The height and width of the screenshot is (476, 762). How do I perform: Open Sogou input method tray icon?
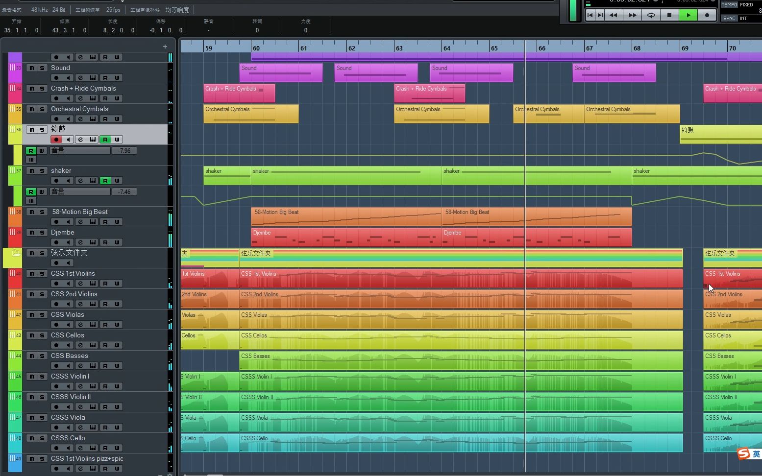(x=744, y=454)
